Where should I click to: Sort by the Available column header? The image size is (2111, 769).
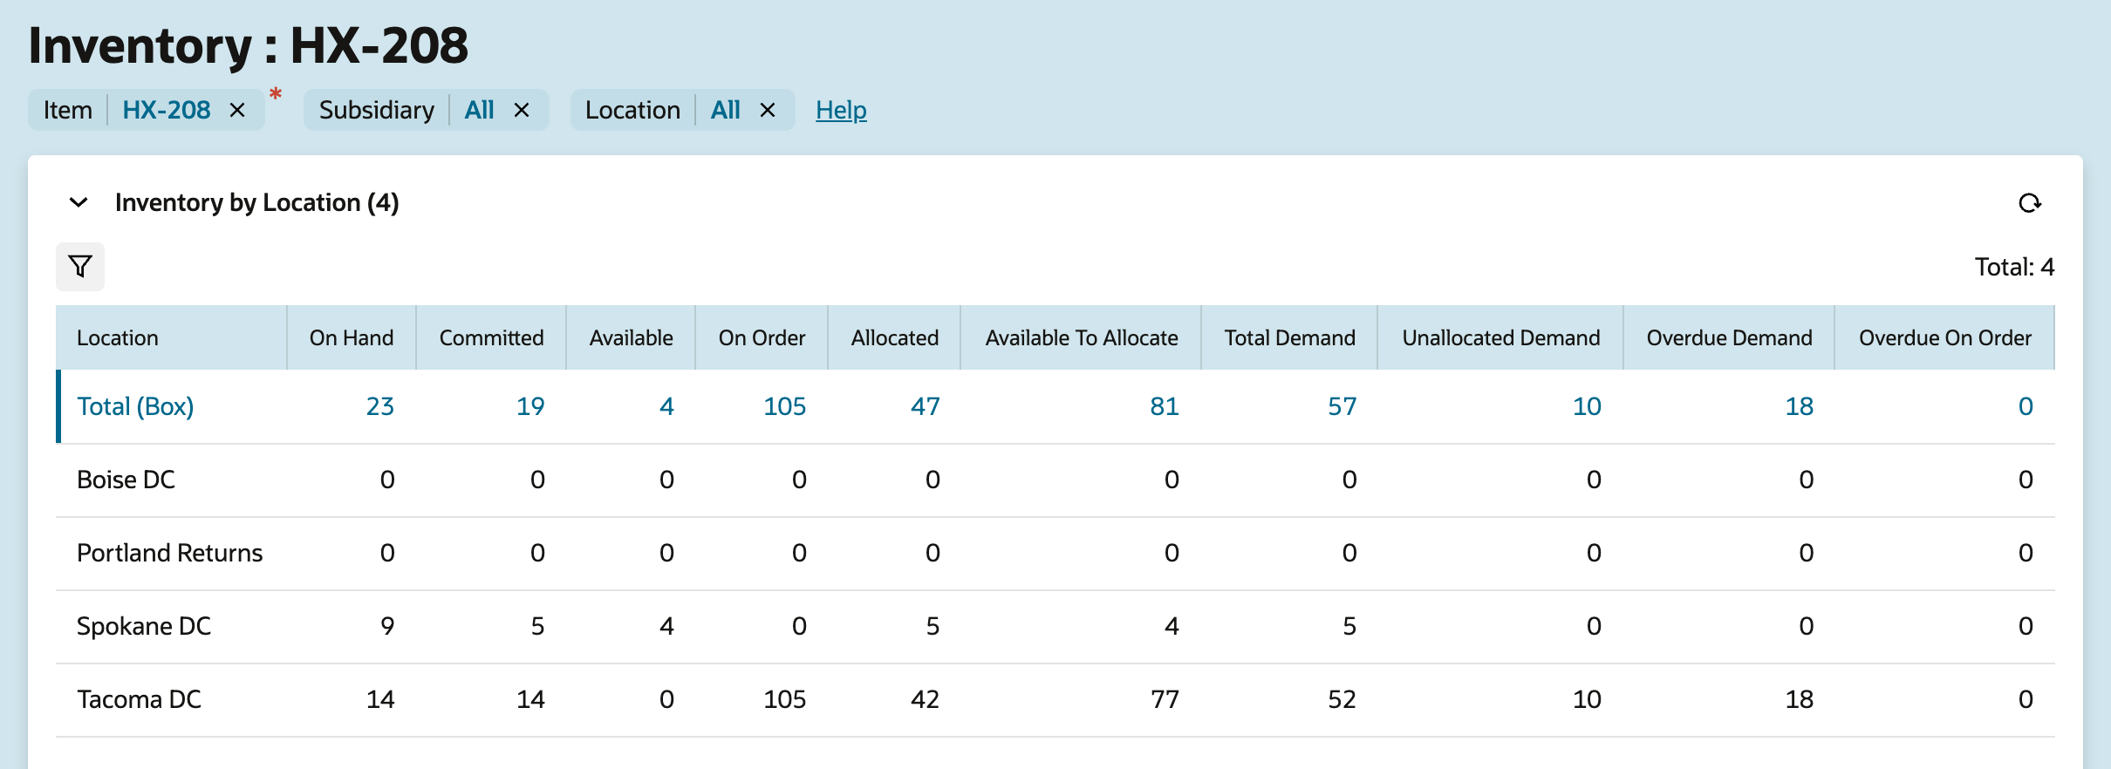tap(631, 337)
